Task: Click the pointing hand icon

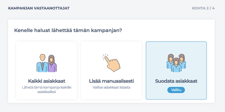Action: (x=111, y=63)
